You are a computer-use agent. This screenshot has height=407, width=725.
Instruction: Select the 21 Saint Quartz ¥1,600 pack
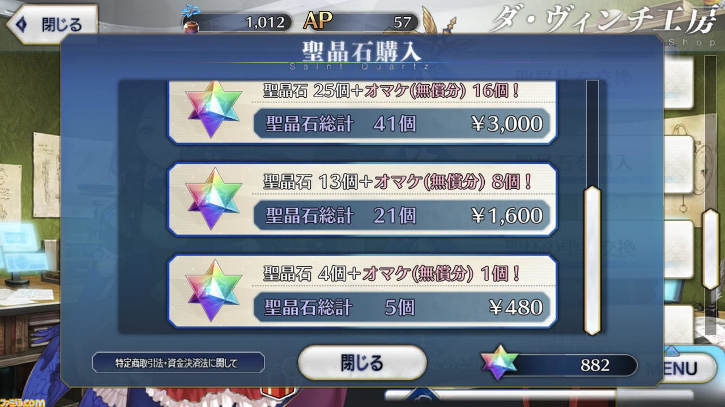click(362, 200)
